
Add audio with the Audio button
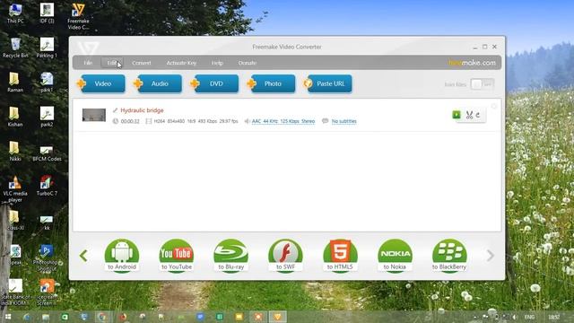158,83
